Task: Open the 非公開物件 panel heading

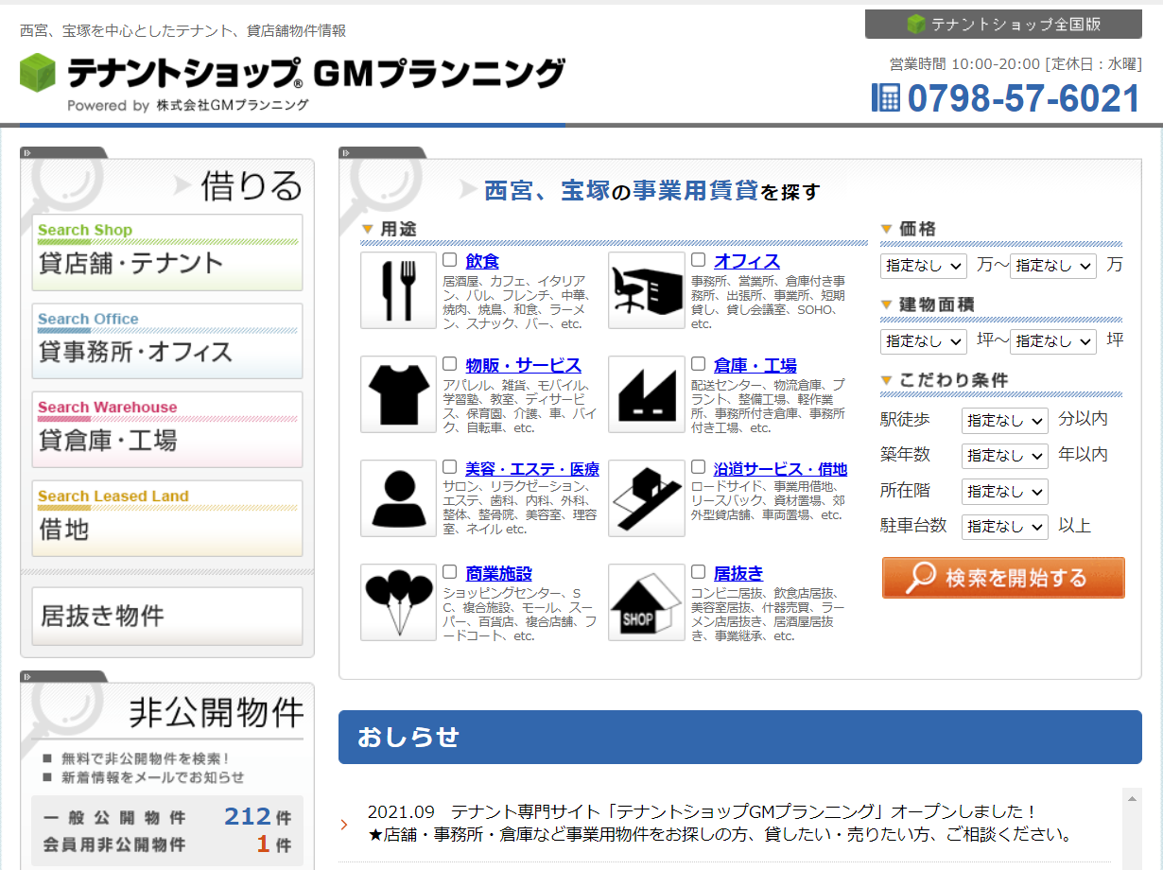Action: click(217, 712)
